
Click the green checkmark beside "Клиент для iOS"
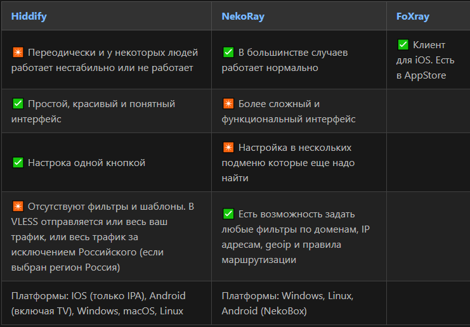tap(403, 45)
